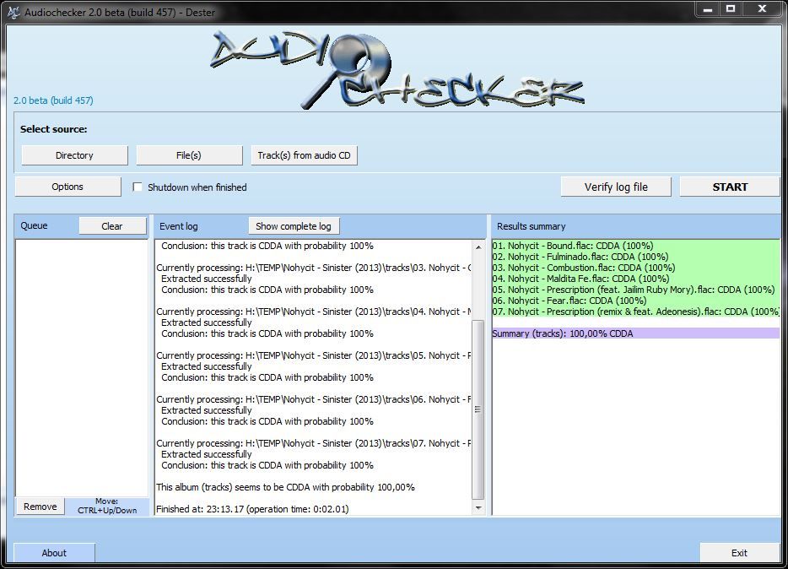Click 'Finished at: 23:13.17' log line

click(253, 509)
